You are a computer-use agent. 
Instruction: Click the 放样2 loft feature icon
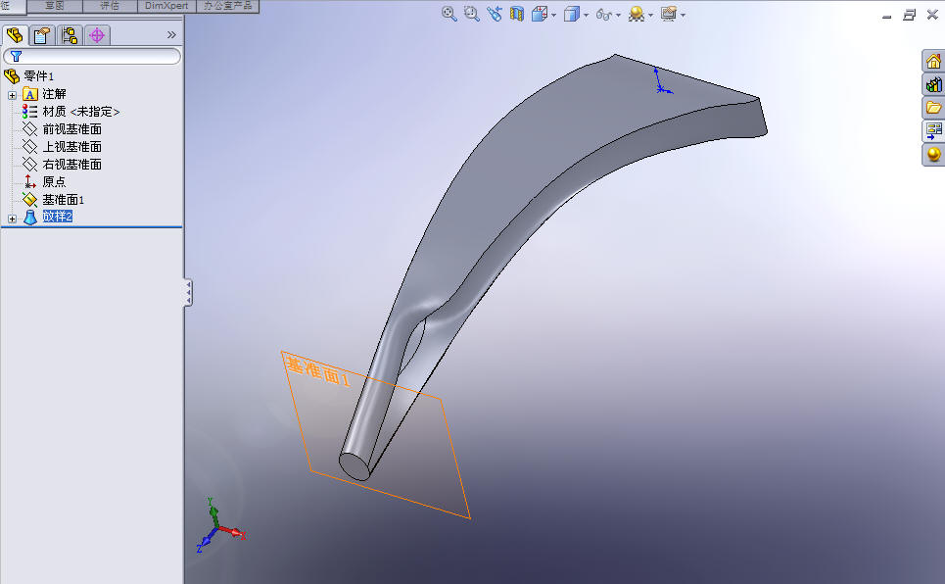tap(30, 218)
